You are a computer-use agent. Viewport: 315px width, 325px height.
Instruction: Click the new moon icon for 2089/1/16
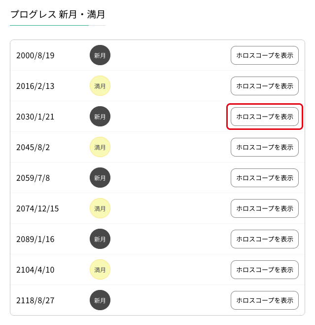click(100, 239)
